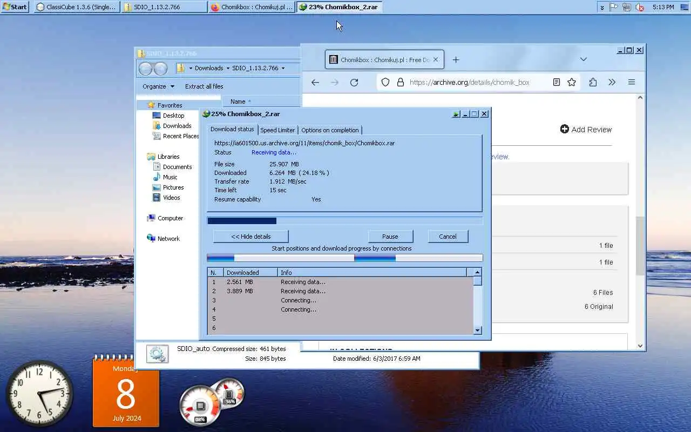Select the Chomikbox tab in Firefox
The width and height of the screenshot is (691, 432).
[384, 60]
